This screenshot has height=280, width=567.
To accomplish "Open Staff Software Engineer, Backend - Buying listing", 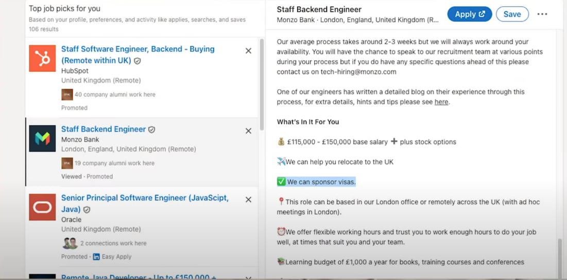I will pos(138,49).
